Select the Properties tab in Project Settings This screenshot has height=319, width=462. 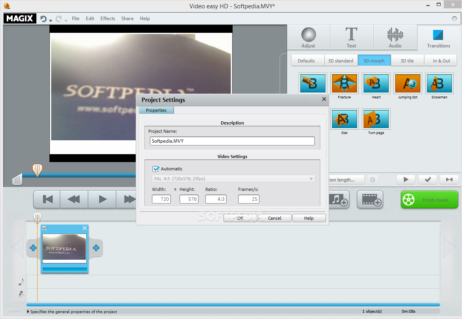coord(157,110)
